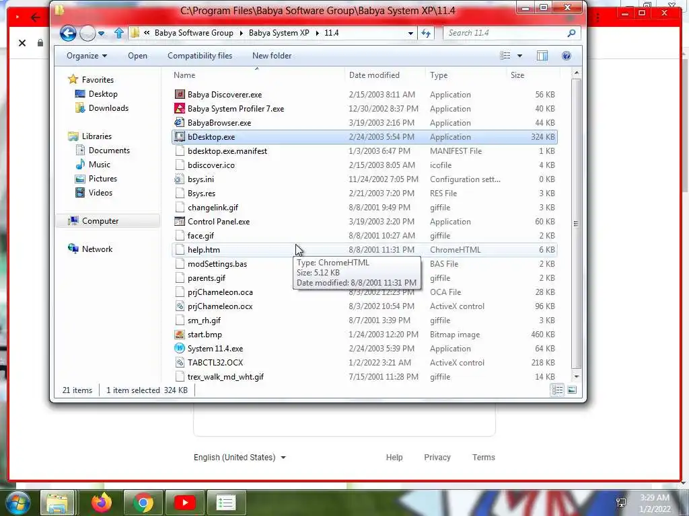Open English (United States) language dropdown in browser
This screenshot has width=689, height=516.
pyautogui.click(x=240, y=457)
